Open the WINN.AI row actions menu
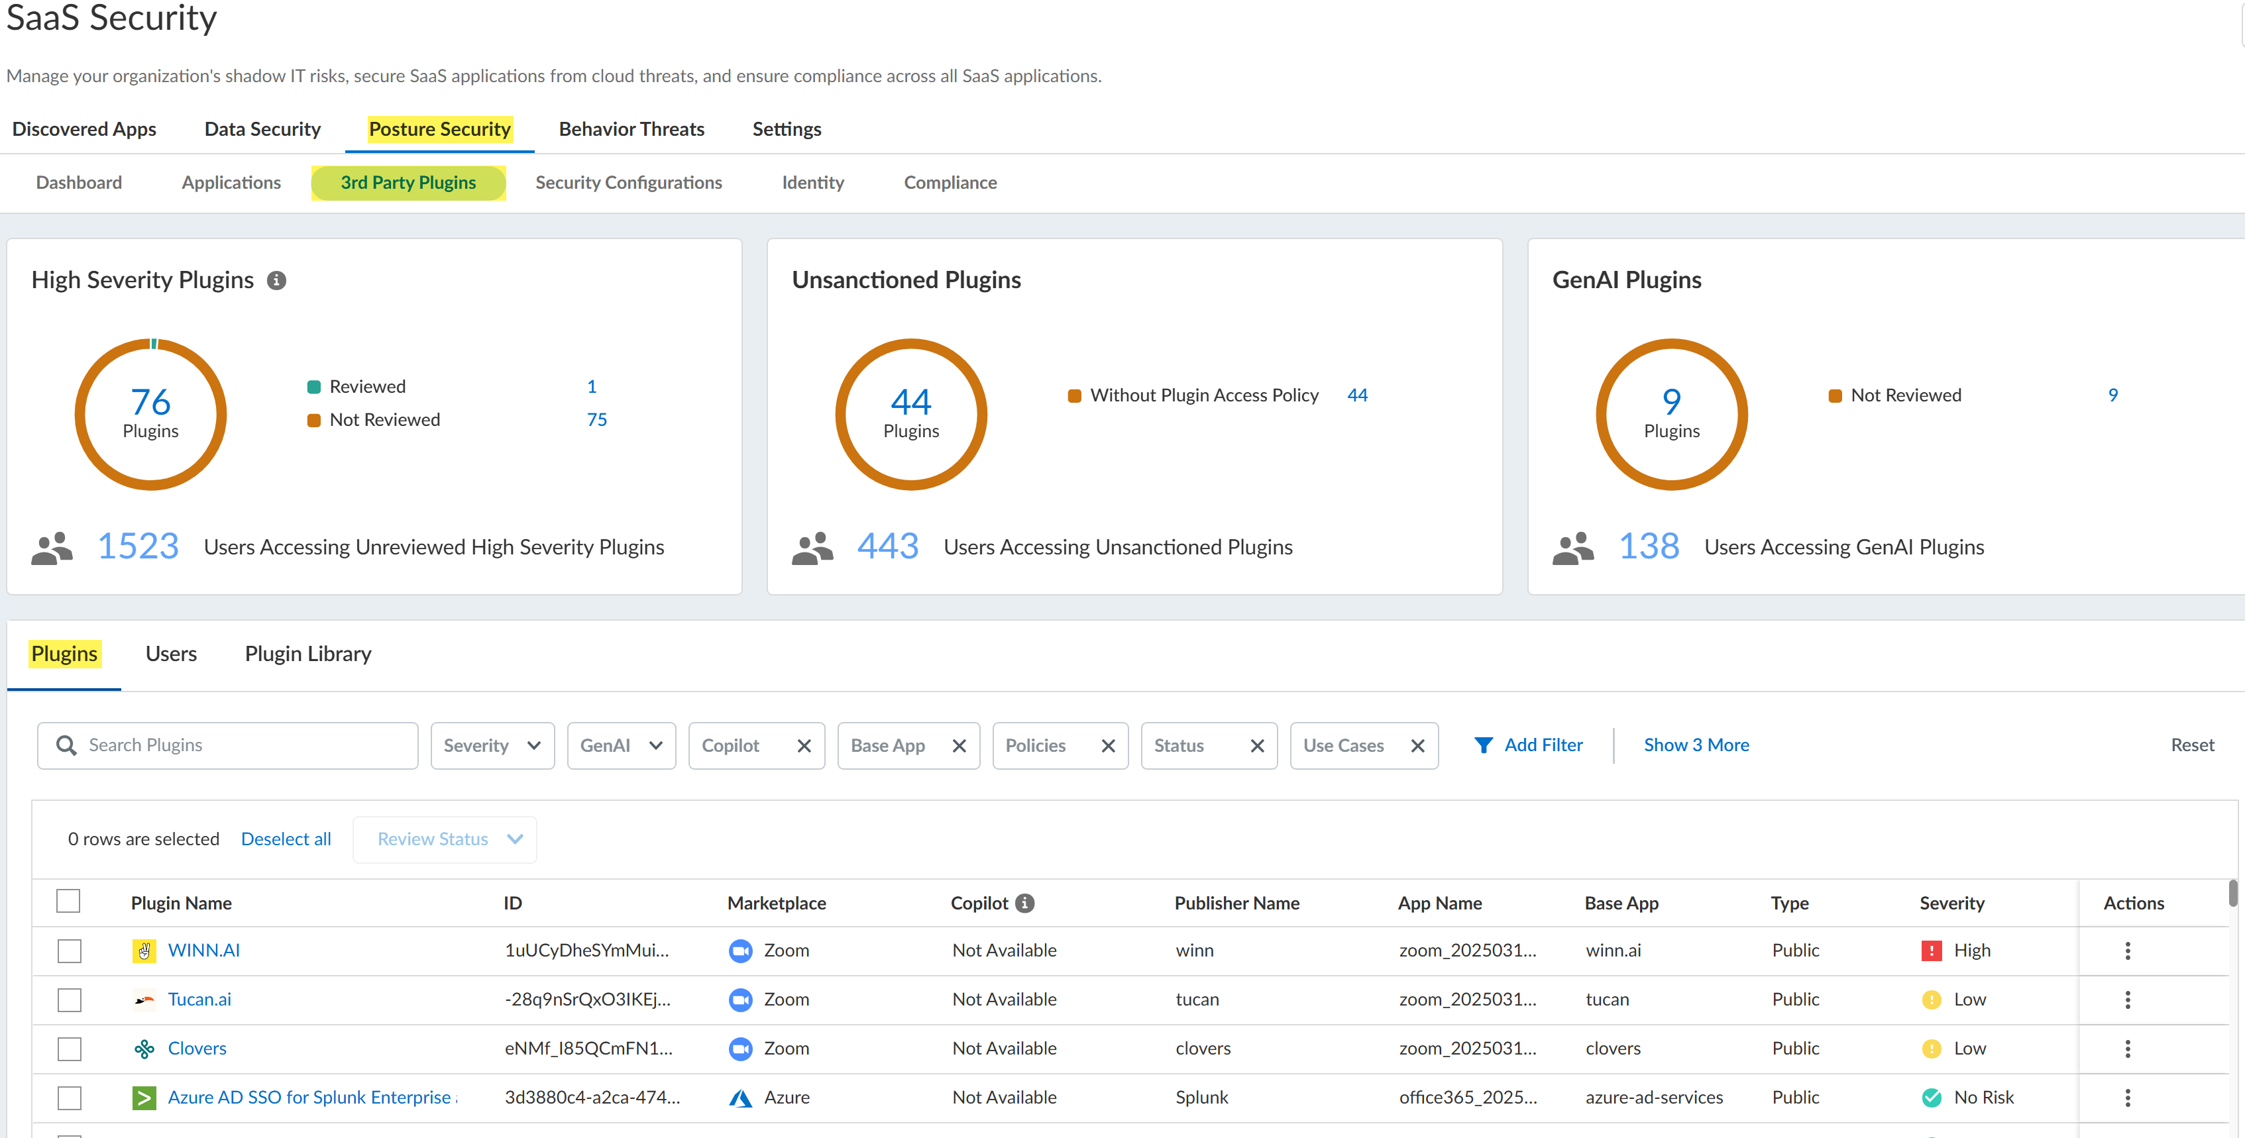2245x1138 pixels. [x=2127, y=951]
